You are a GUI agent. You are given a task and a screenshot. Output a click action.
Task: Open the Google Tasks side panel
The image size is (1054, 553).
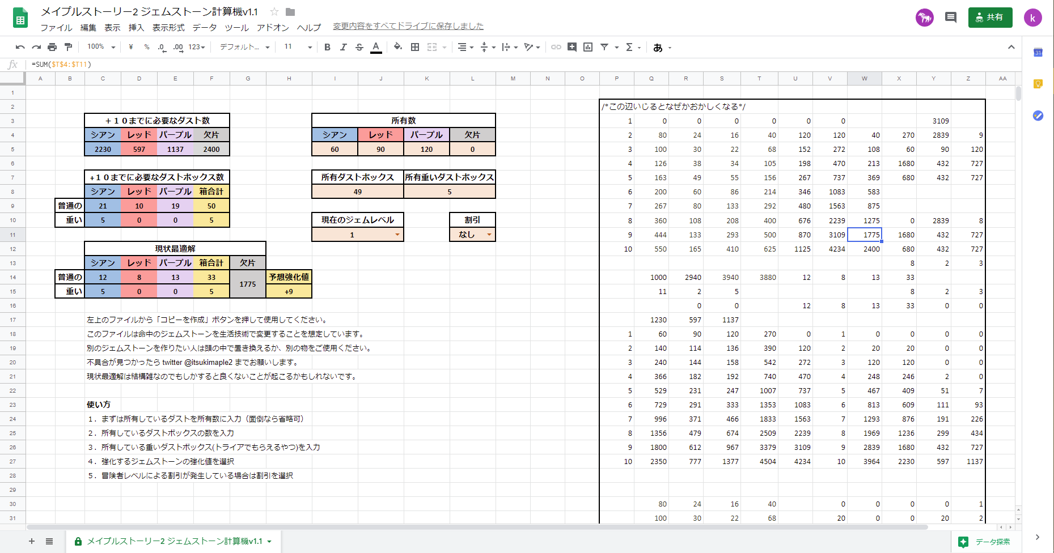point(1038,116)
